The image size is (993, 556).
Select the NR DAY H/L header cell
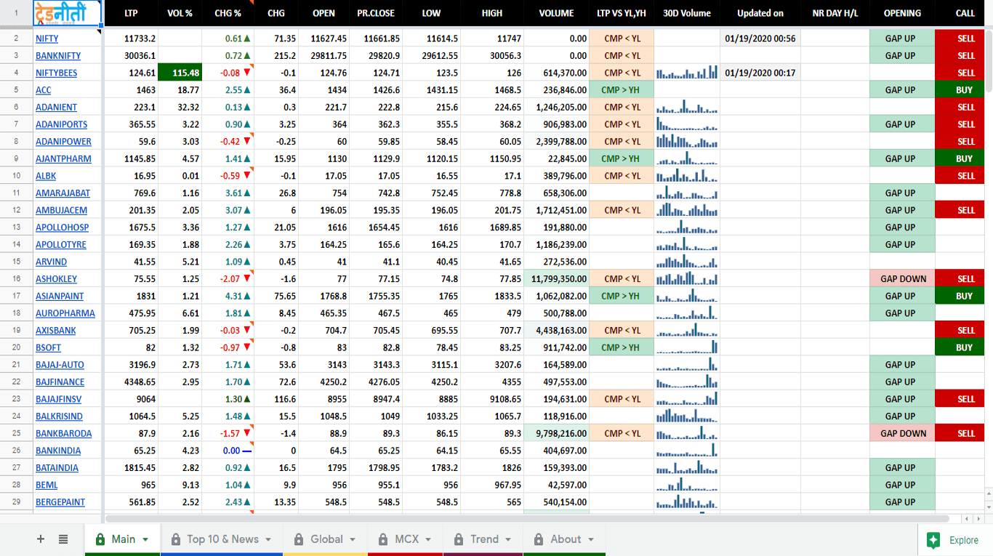(835, 13)
